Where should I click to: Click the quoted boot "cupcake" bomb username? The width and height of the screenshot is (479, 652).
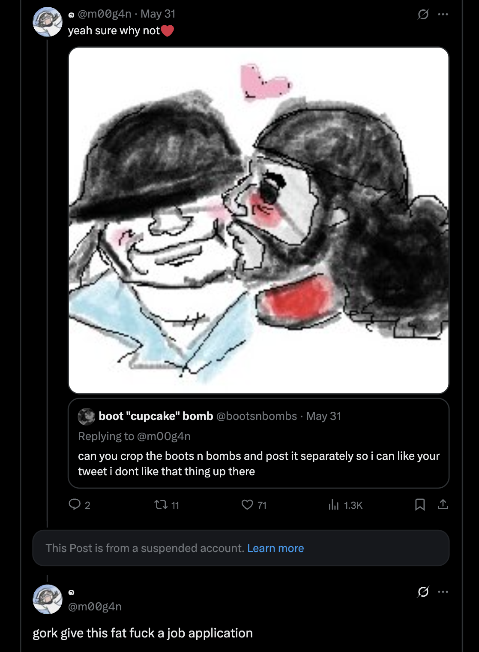156,416
